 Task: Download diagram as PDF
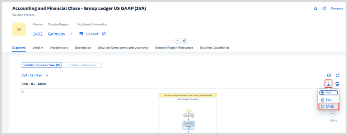point(329,93)
